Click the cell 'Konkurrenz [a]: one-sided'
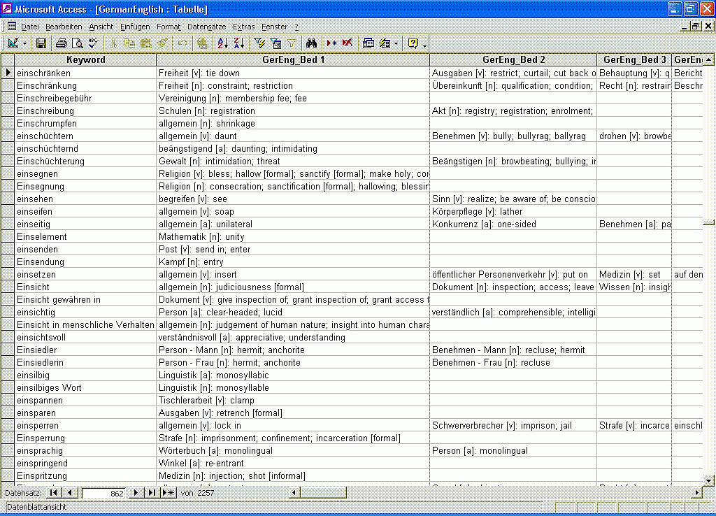Screen dimensions: 716x516 click(x=513, y=224)
